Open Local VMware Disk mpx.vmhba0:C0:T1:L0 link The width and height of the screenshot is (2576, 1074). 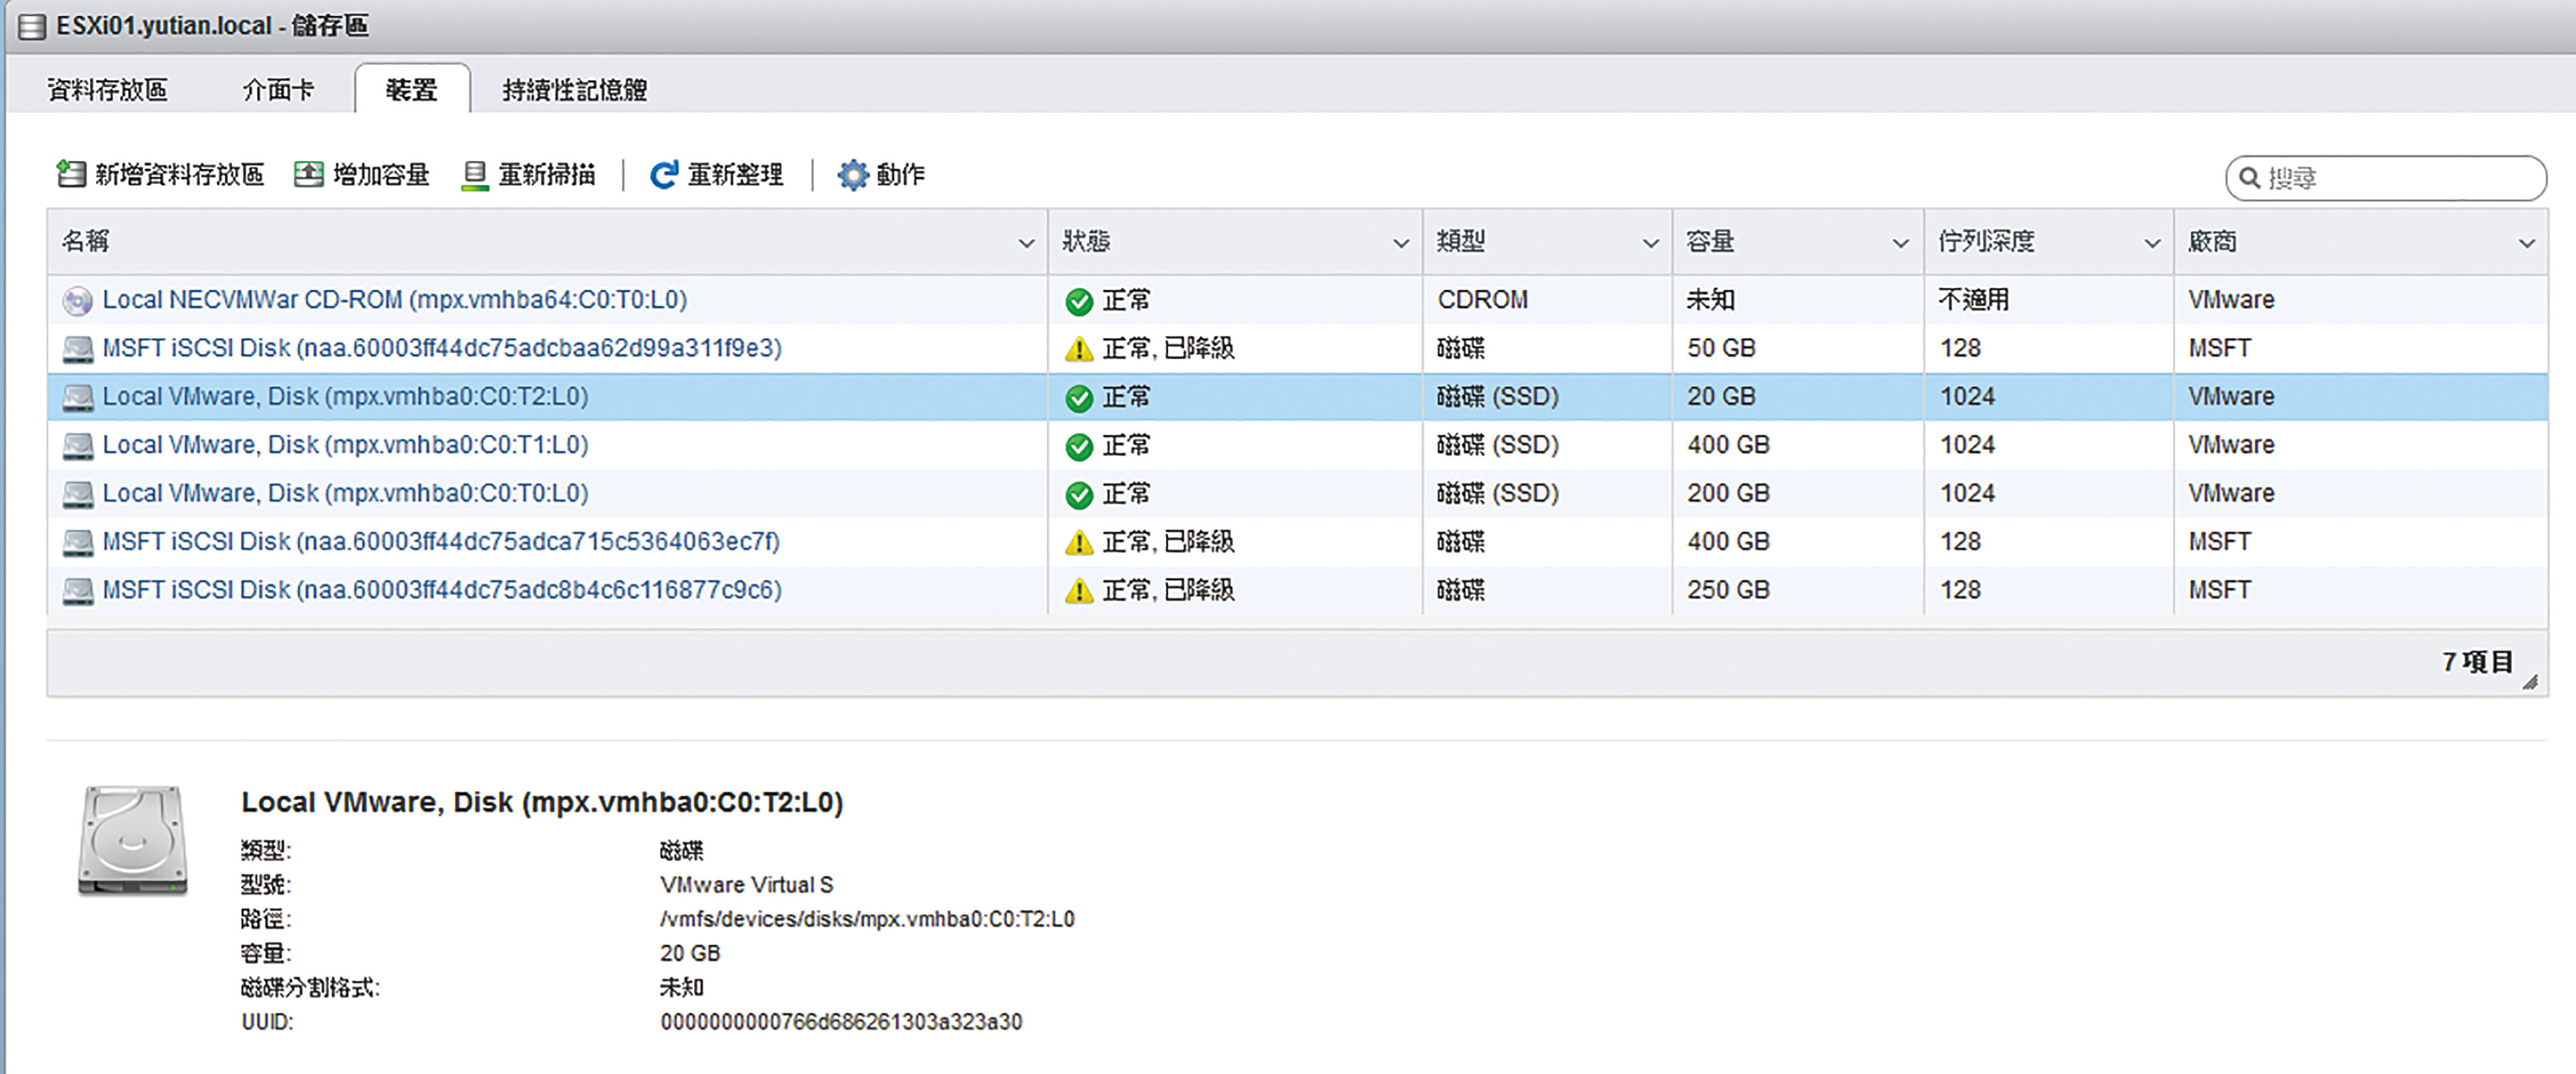point(345,445)
